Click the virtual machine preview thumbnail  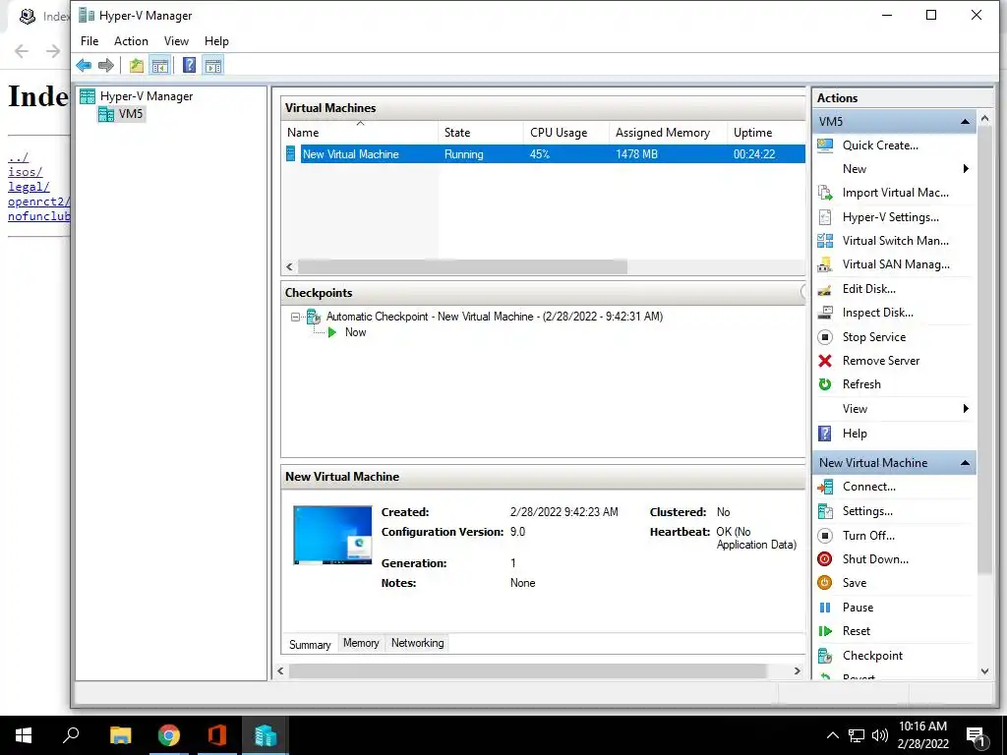(x=332, y=536)
